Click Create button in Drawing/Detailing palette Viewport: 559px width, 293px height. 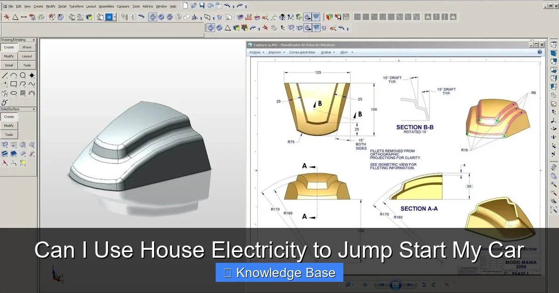[x=9, y=47]
